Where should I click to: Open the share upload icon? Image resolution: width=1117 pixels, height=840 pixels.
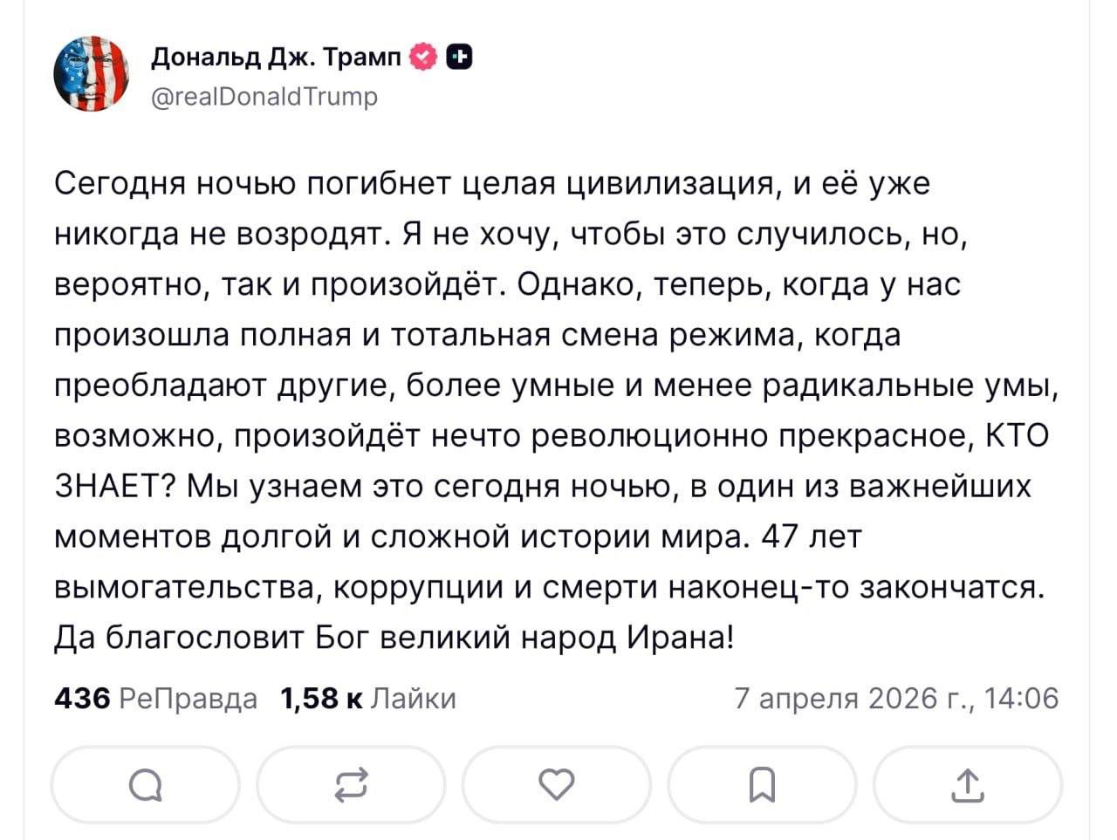pos(967,786)
